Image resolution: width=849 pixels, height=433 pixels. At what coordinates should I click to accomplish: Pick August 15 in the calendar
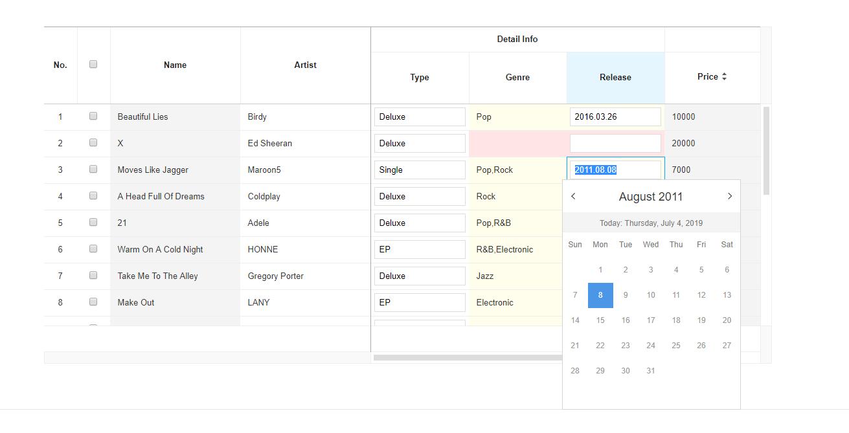coord(600,320)
